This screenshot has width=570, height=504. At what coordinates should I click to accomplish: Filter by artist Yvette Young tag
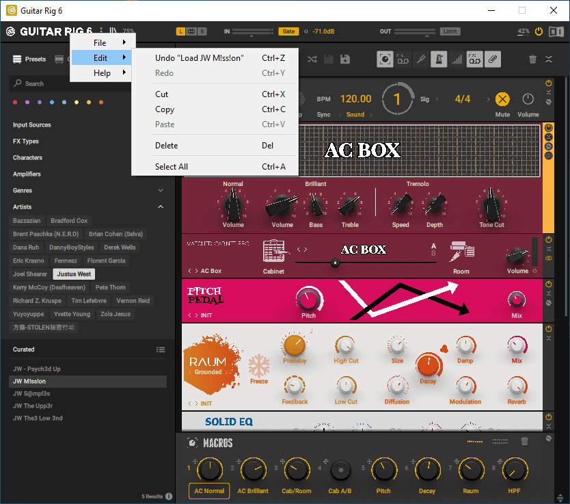72,314
